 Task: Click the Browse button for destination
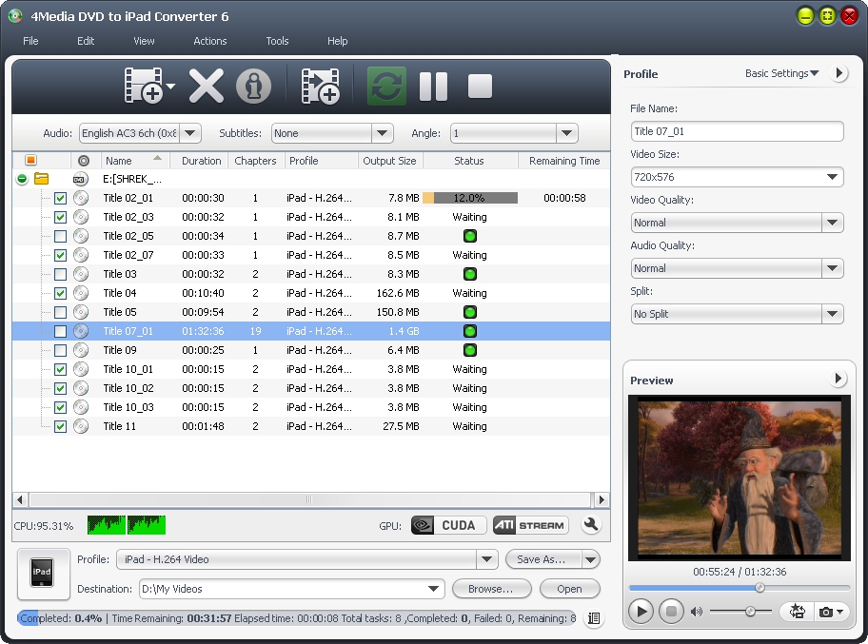[x=491, y=589]
